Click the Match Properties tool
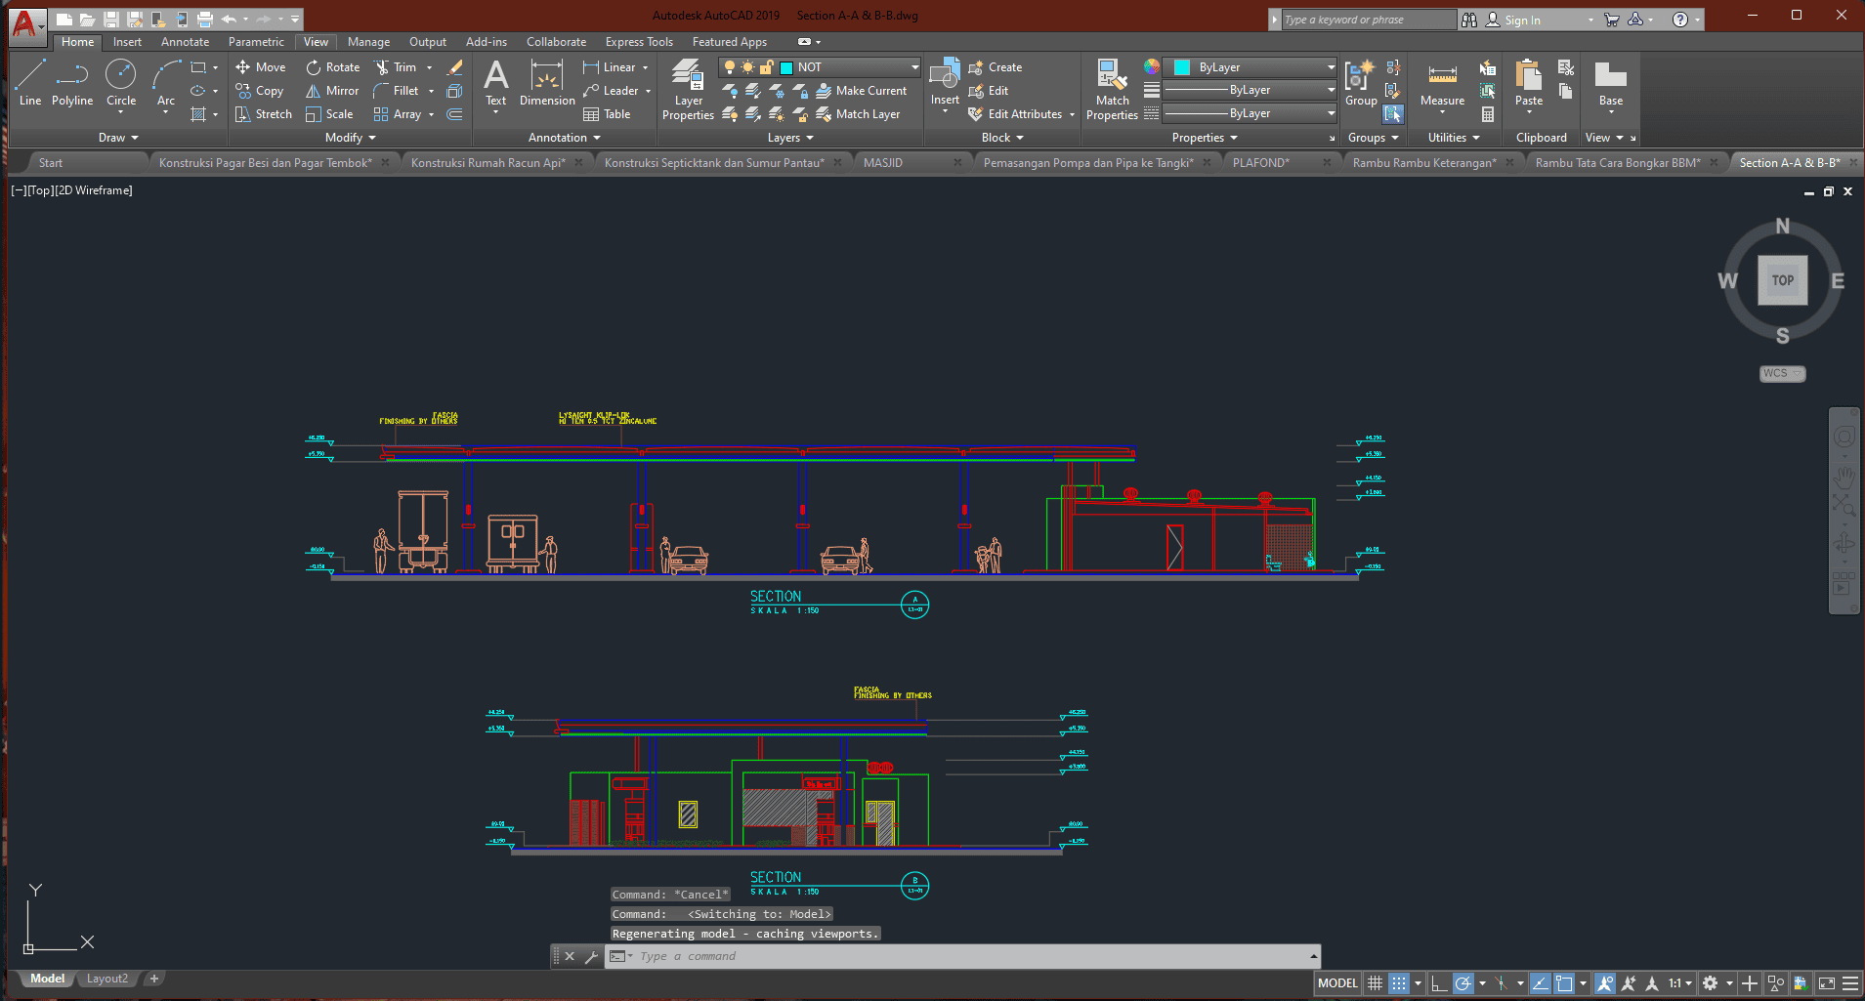The image size is (1865, 1001). point(1112,89)
